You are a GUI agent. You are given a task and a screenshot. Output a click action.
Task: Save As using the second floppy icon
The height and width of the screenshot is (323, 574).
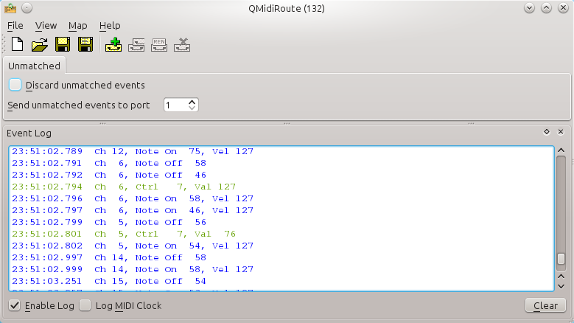(x=85, y=45)
